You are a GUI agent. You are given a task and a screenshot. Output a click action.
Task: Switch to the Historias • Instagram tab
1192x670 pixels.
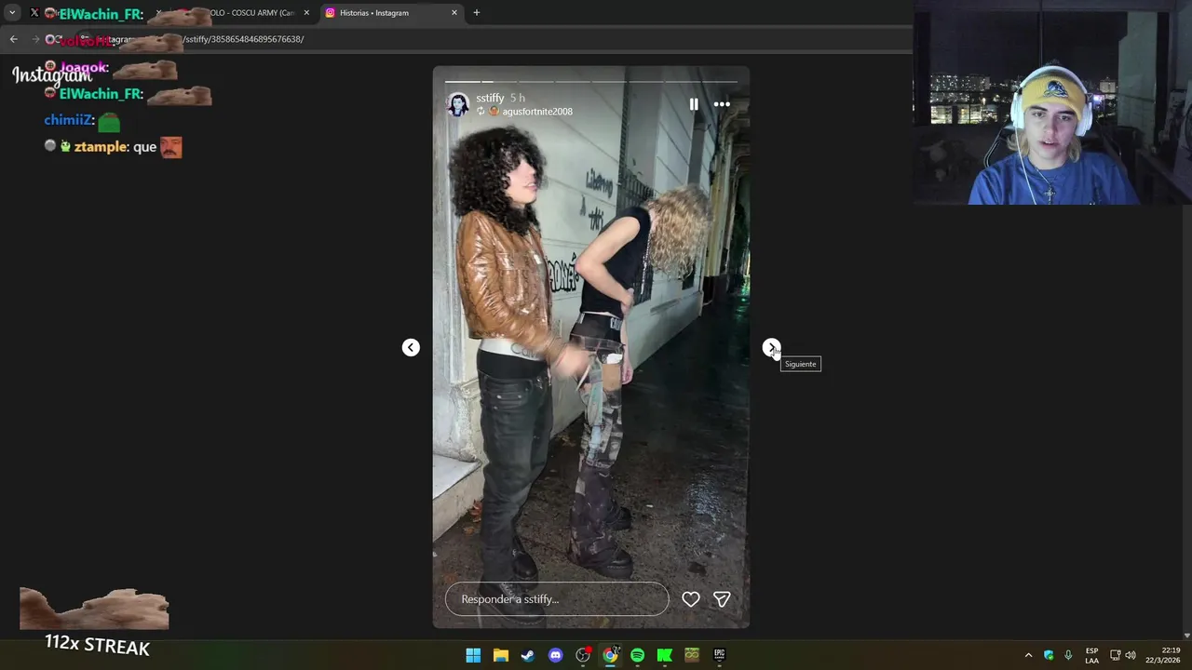tap(391, 13)
